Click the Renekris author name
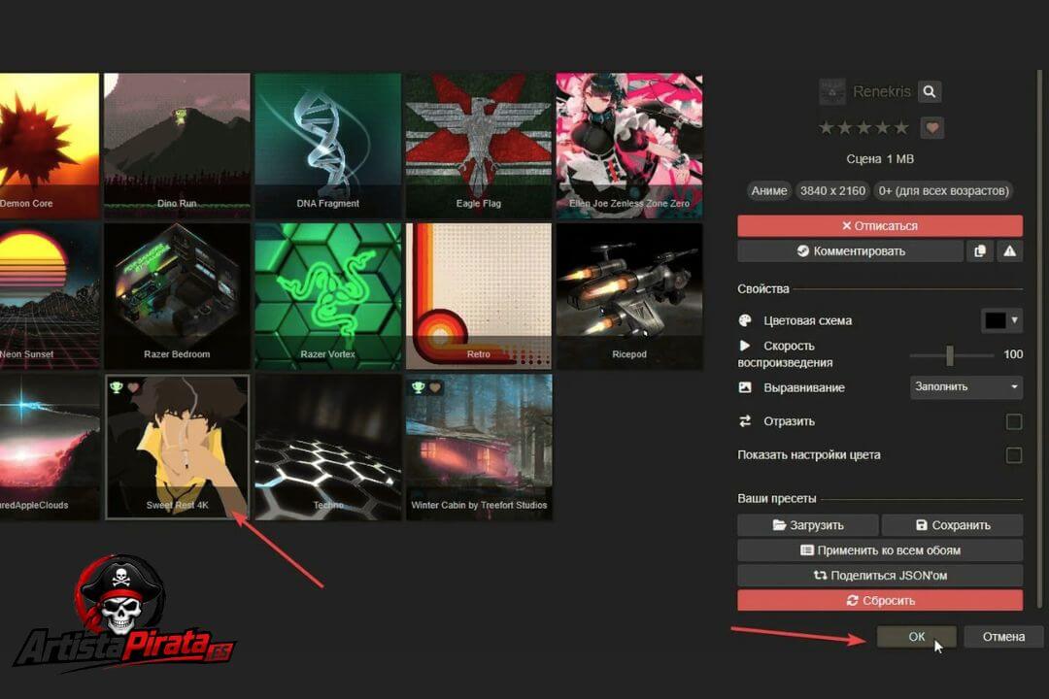The width and height of the screenshot is (1049, 699). pyautogui.click(x=882, y=91)
